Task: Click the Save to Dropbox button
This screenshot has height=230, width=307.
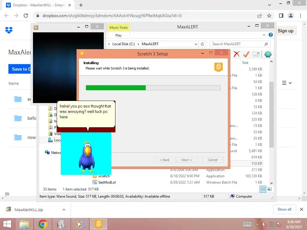Action: (x=19, y=69)
